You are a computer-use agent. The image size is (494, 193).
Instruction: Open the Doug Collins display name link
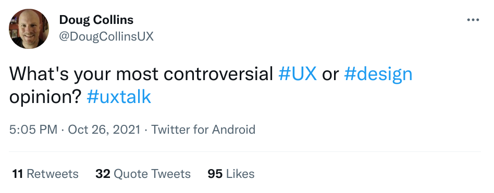[x=96, y=20]
